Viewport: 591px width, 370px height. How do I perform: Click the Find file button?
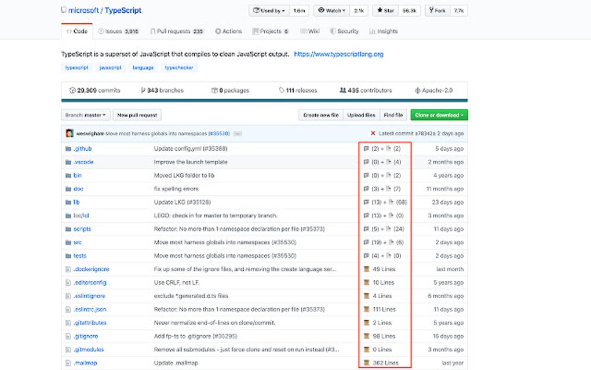(x=393, y=115)
